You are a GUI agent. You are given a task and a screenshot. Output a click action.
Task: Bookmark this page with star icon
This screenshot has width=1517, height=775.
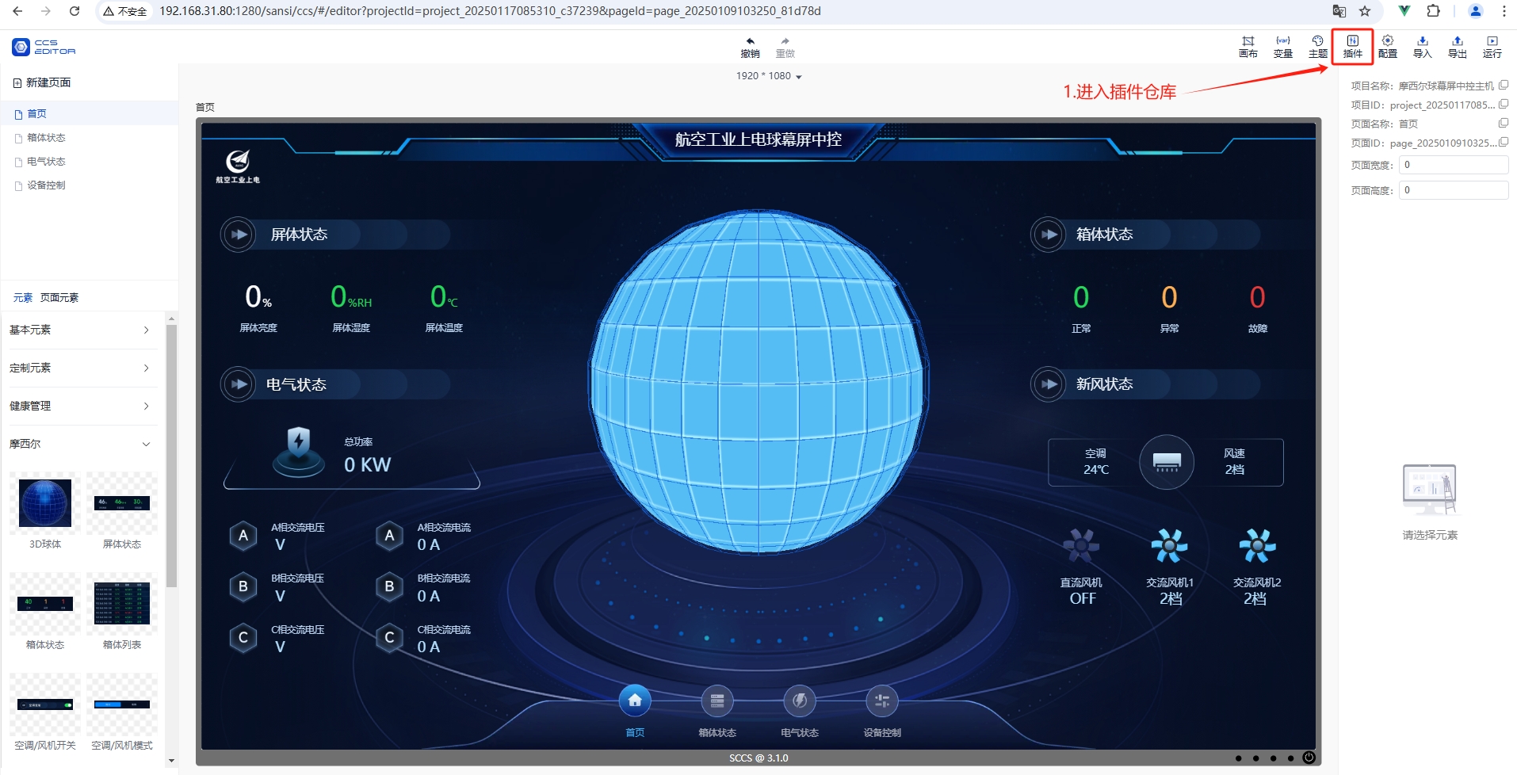click(x=1365, y=11)
